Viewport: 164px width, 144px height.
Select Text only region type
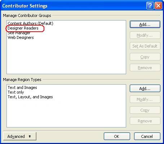click(16, 92)
